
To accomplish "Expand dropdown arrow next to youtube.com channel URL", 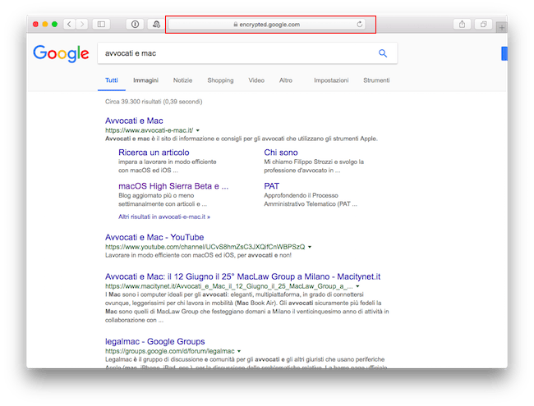I will click(310, 247).
